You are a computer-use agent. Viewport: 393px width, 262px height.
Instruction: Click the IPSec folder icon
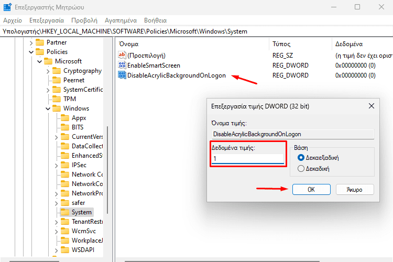point(65,165)
